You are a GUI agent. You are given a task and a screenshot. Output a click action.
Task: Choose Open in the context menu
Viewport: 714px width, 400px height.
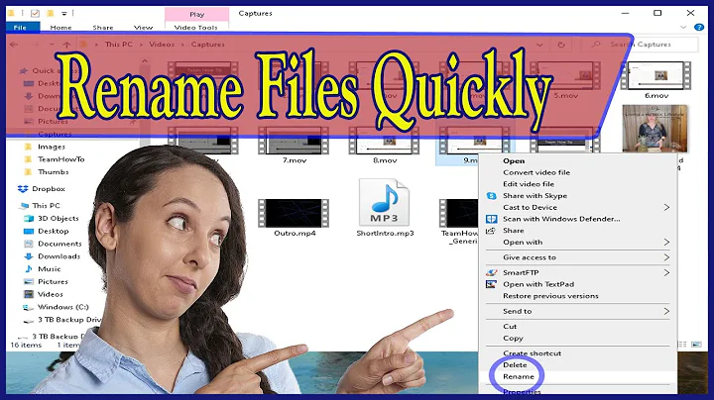click(x=514, y=161)
